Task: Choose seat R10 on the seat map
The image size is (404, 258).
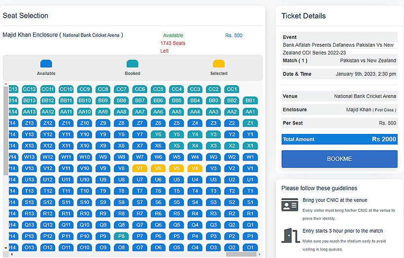Action: [85, 214]
